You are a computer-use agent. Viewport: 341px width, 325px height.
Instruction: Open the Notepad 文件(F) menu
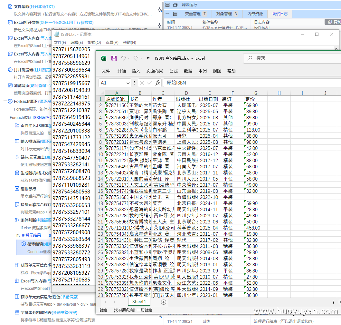60,43
